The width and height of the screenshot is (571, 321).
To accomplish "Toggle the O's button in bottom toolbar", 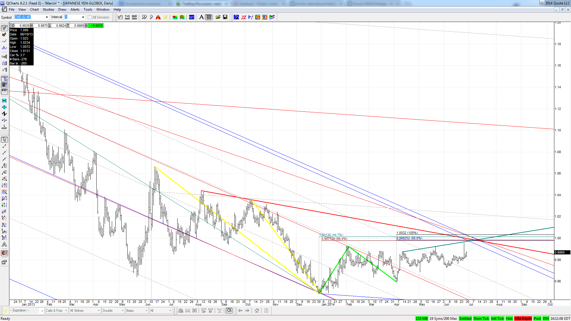I will (229, 311).
